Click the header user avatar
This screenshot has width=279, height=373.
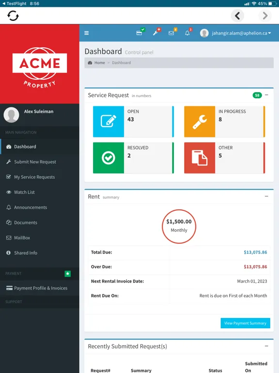[204, 33]
